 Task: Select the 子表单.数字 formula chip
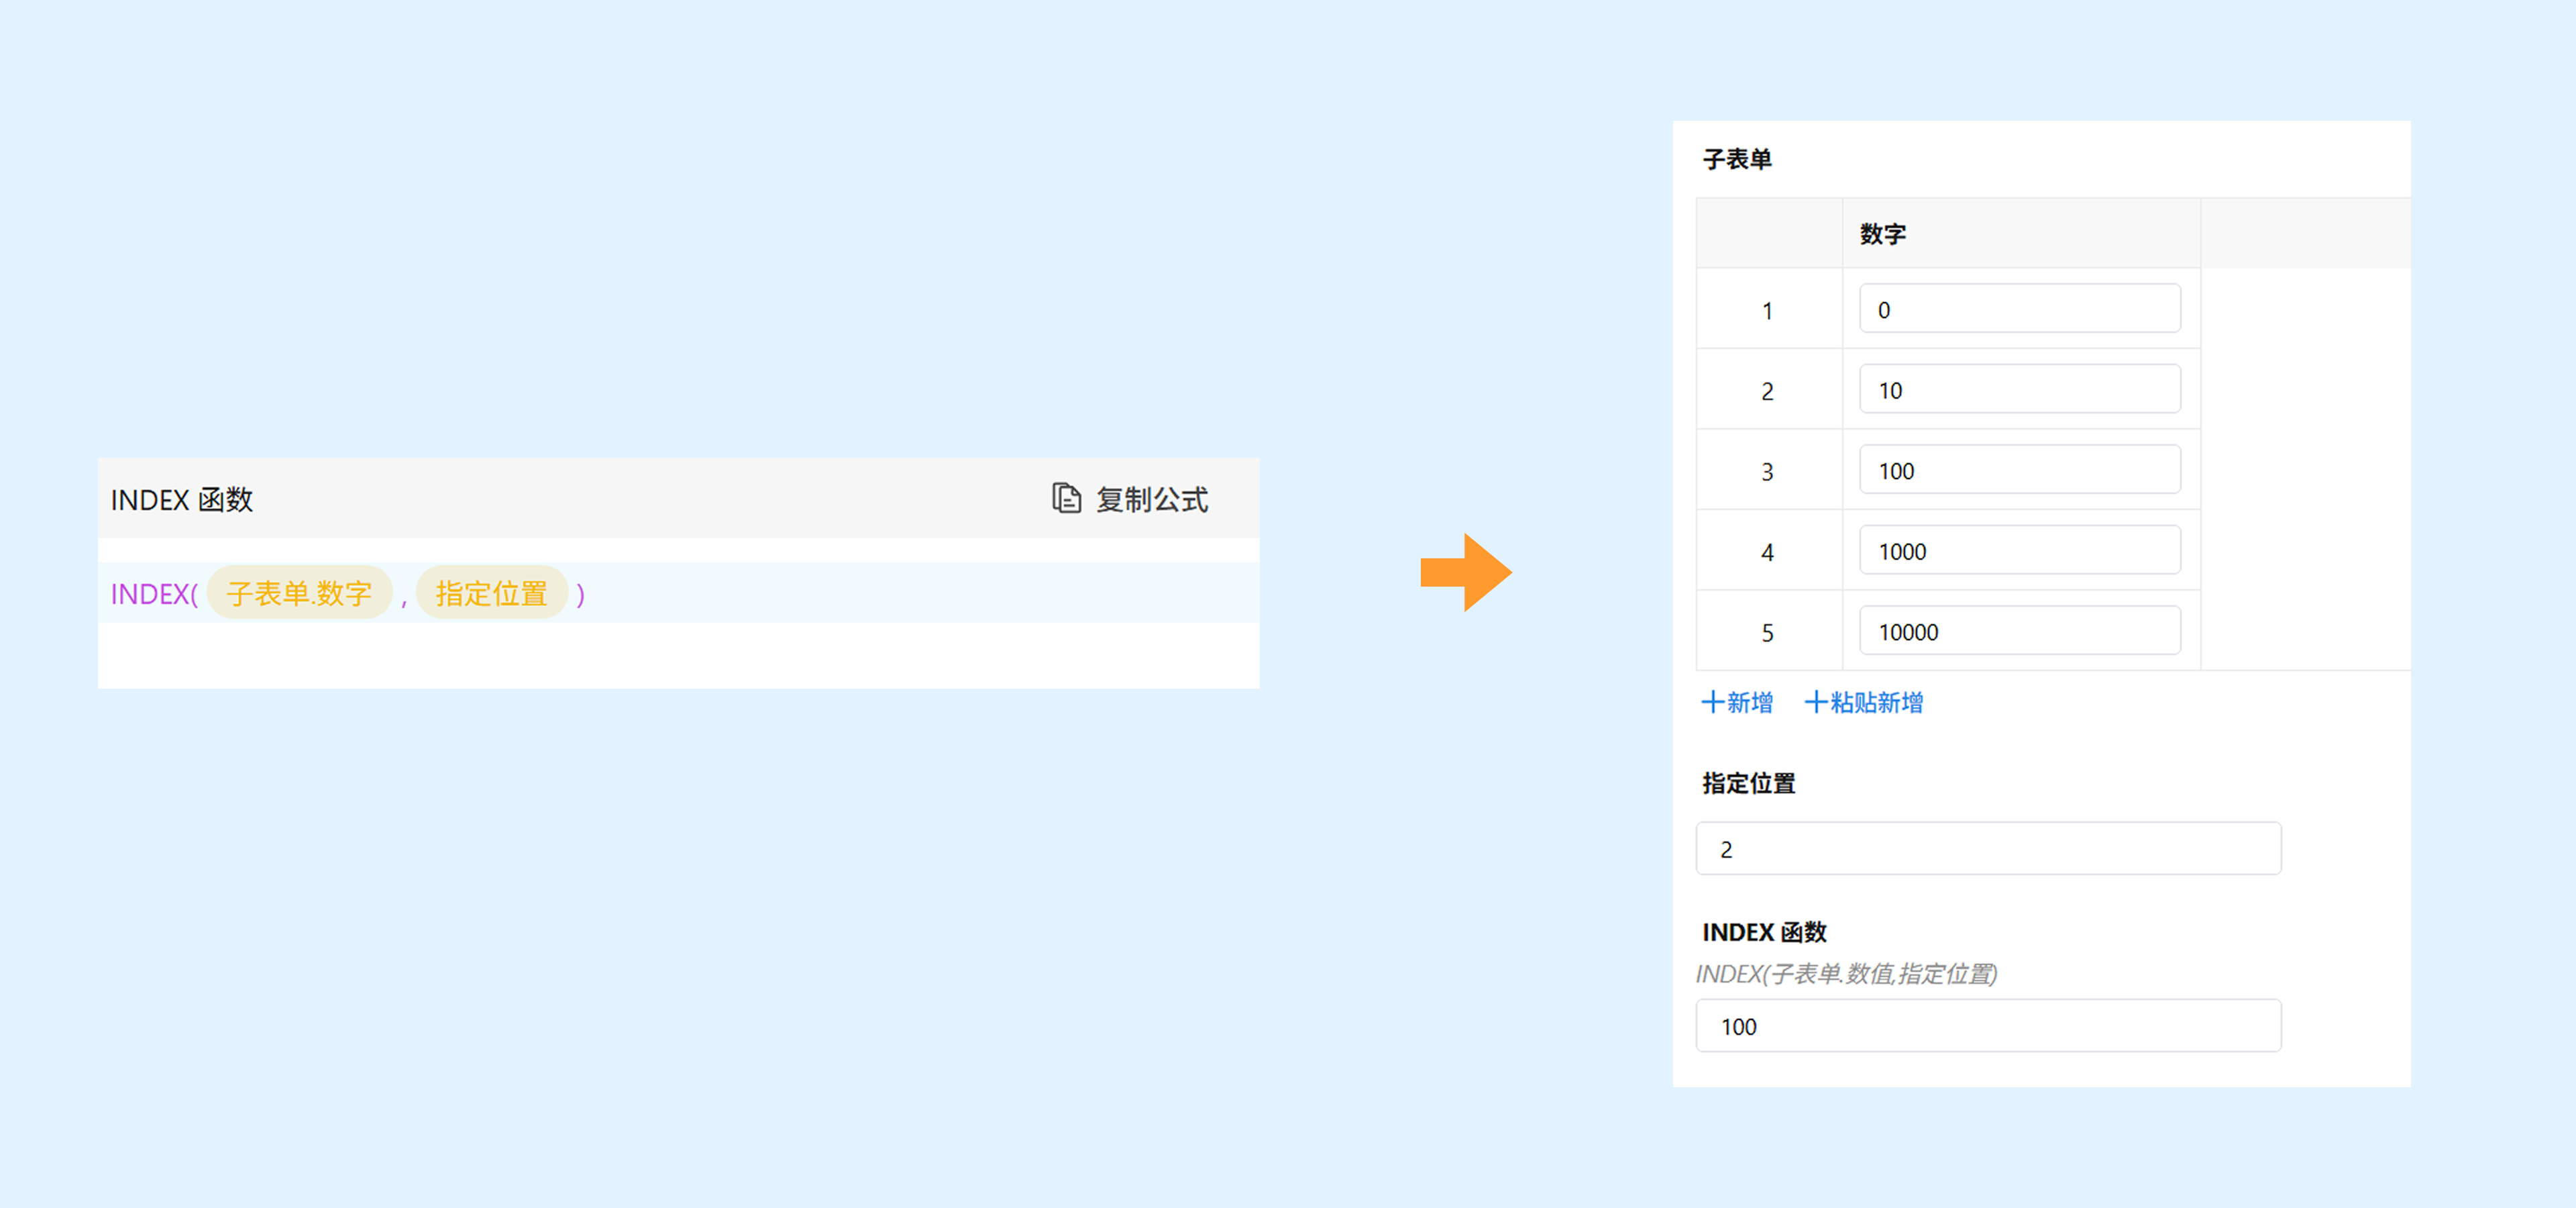299,593
